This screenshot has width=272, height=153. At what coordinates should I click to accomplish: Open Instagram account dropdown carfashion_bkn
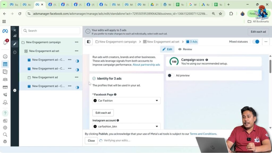tap(126, 127)
